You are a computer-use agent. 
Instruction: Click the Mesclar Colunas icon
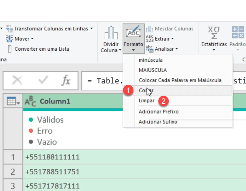pyautogui.click(x=149, y=29)
